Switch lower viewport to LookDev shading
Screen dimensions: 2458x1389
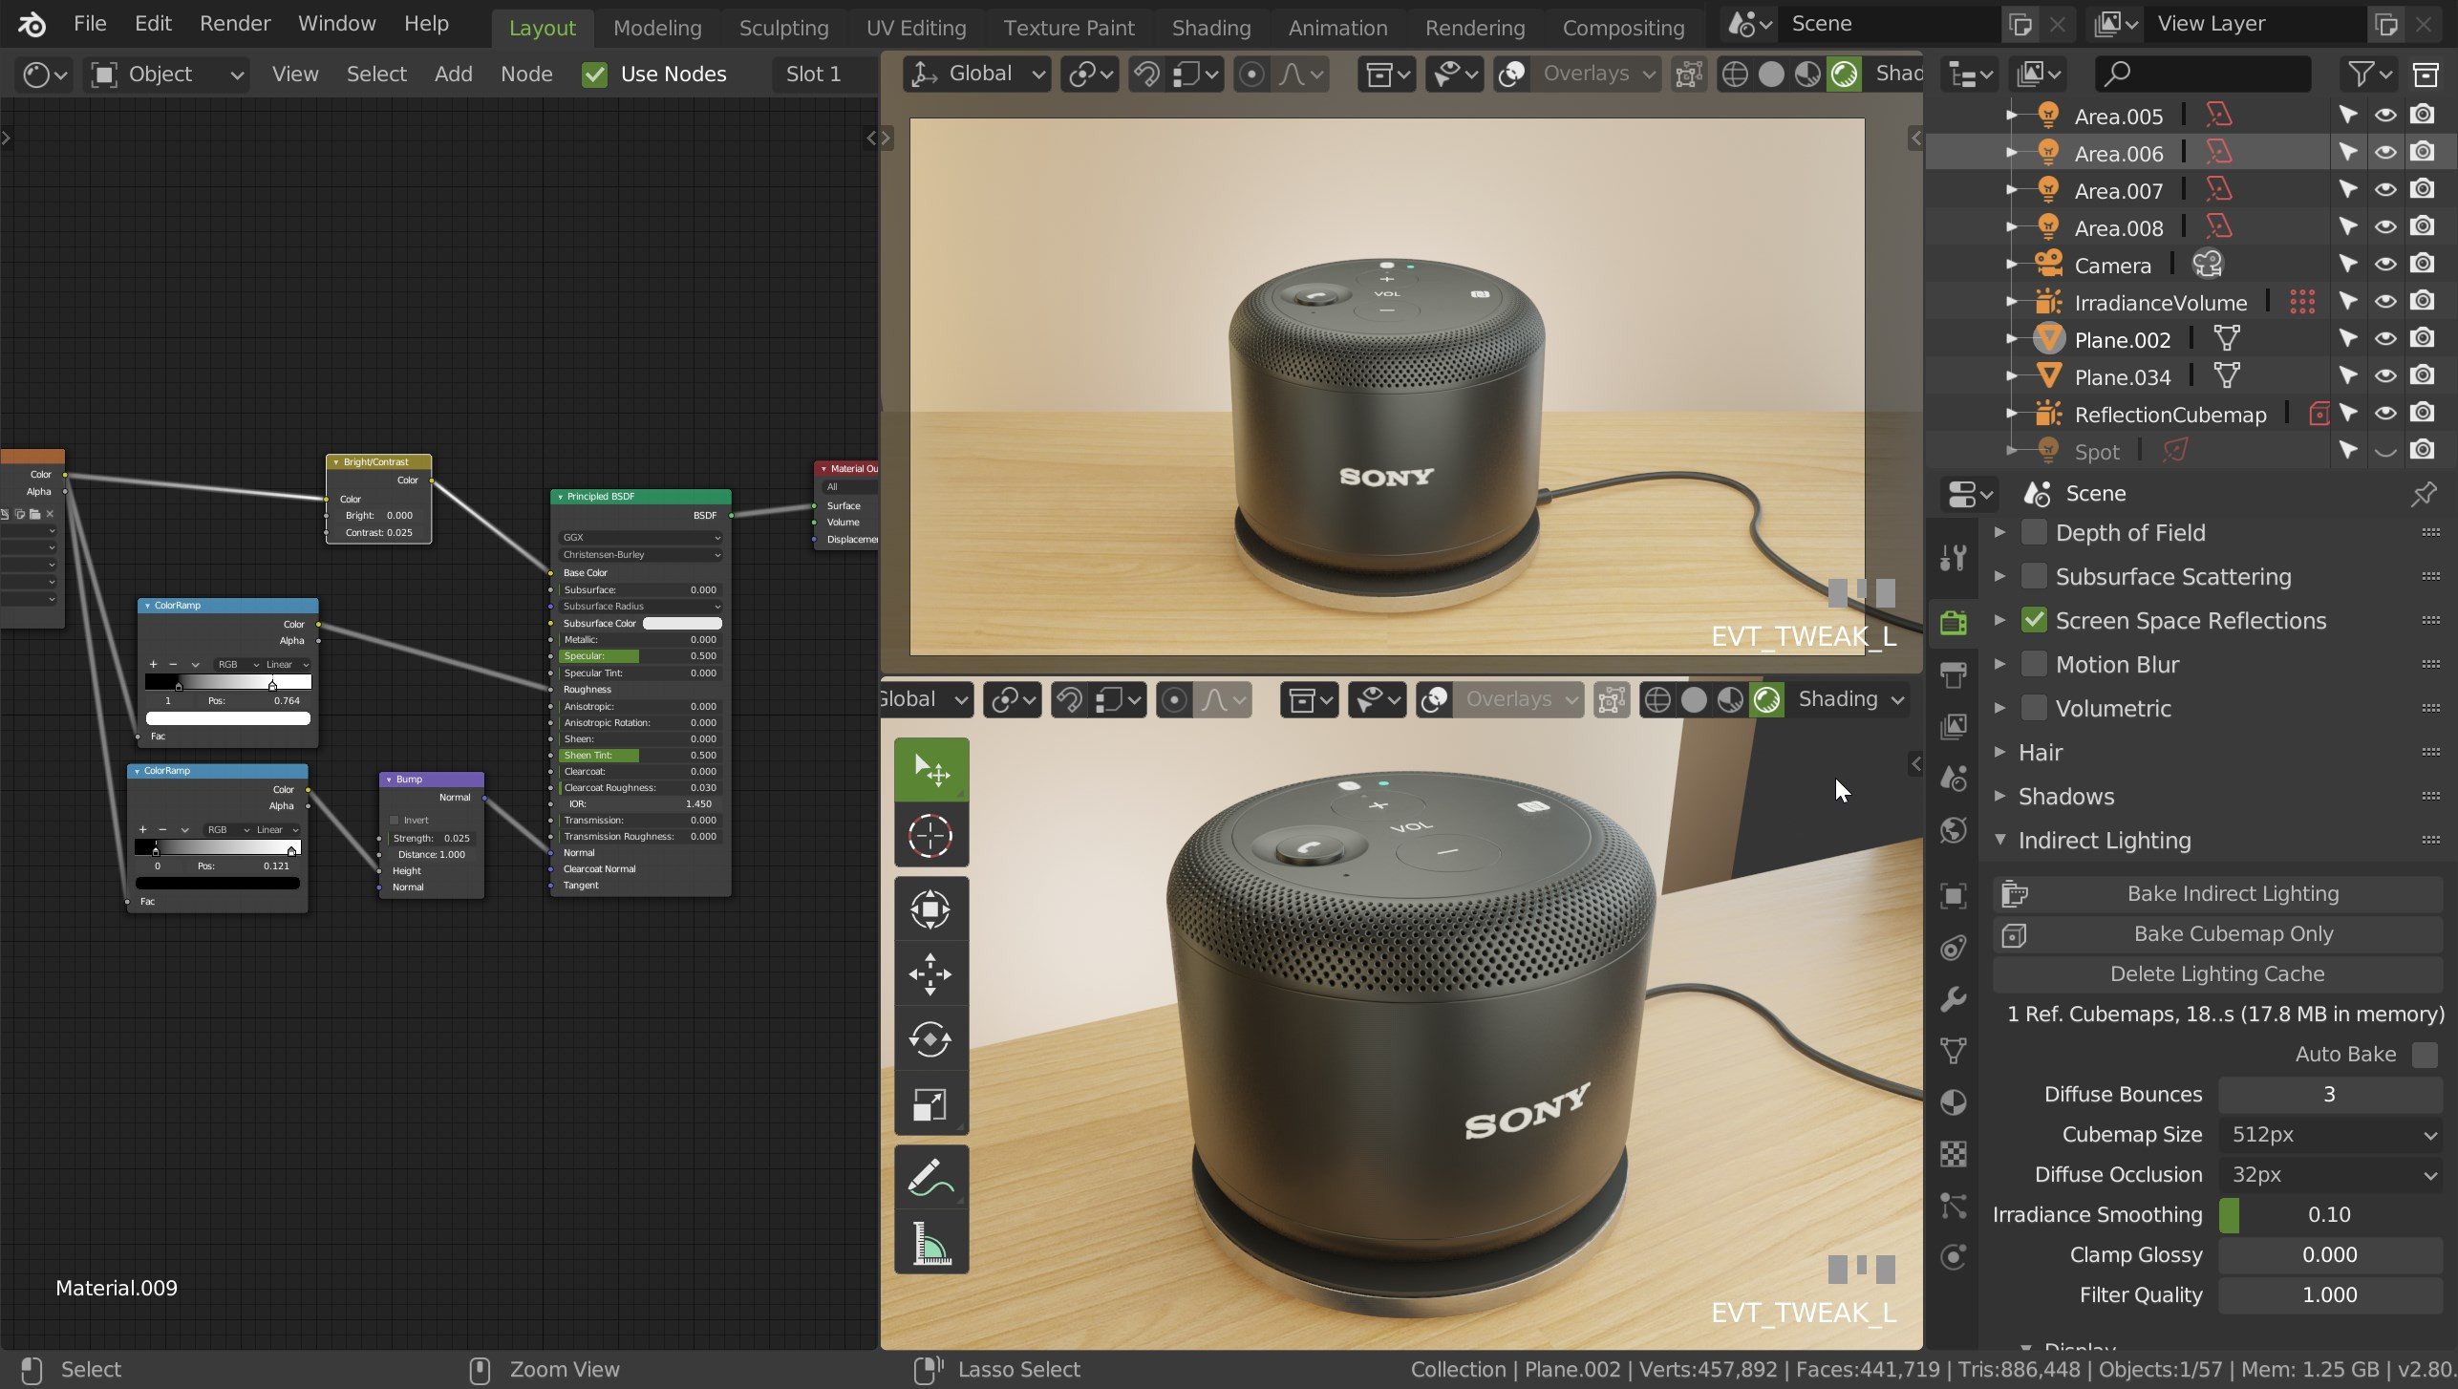pyautogui.click(x=1730, y=699)
